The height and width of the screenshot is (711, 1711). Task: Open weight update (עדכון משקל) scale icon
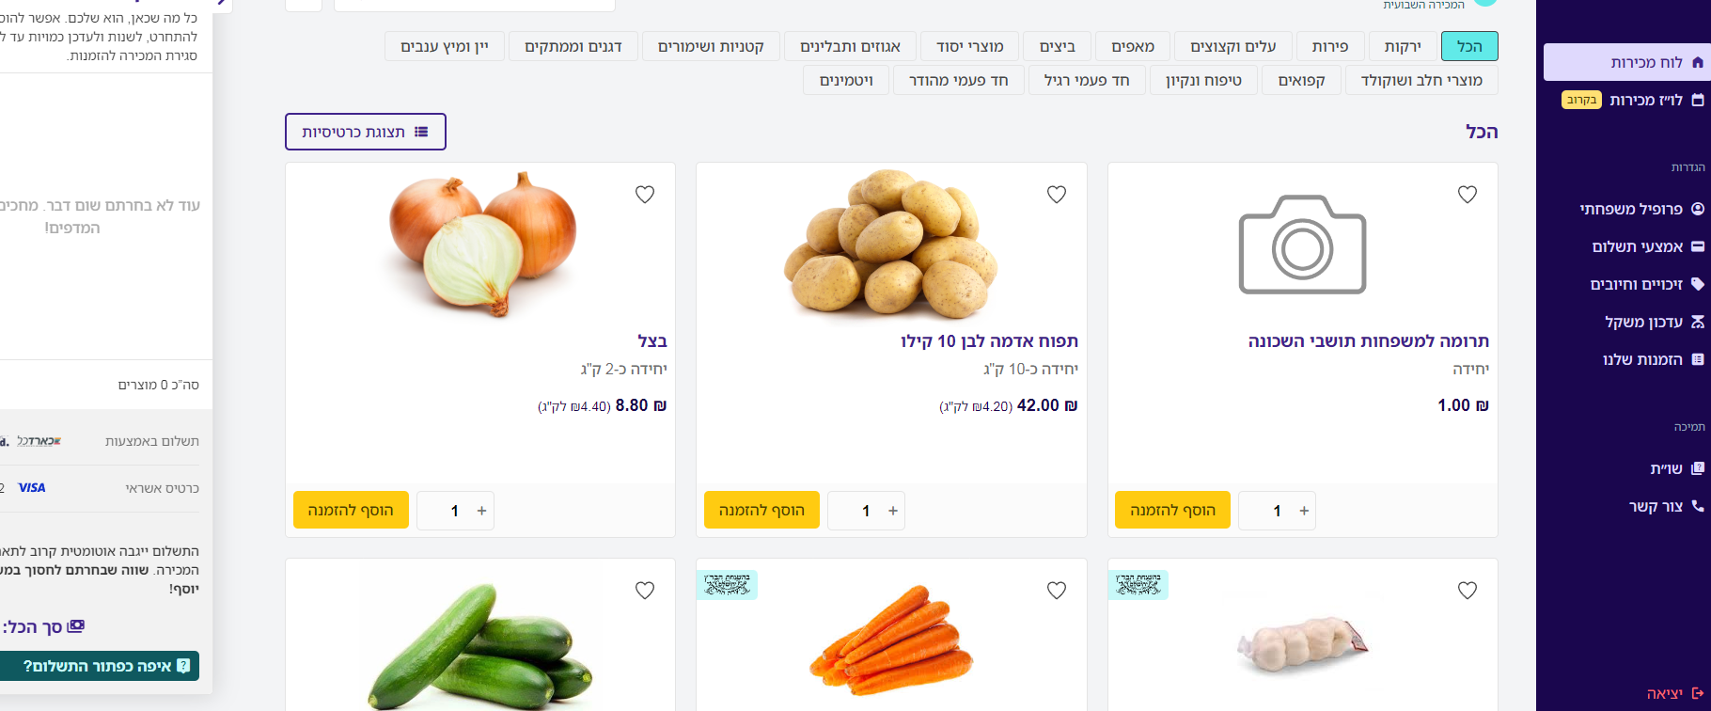click(1697, 322)
